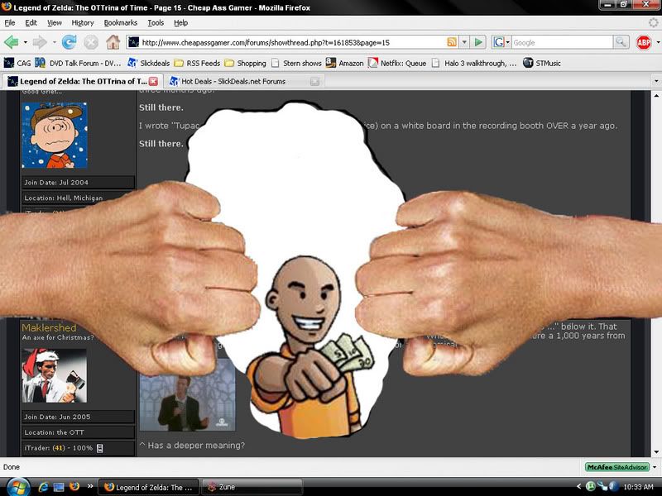Open the STMusic bookmark
The height and width of the screenshot is (496, 662).
tap(542, 64)
